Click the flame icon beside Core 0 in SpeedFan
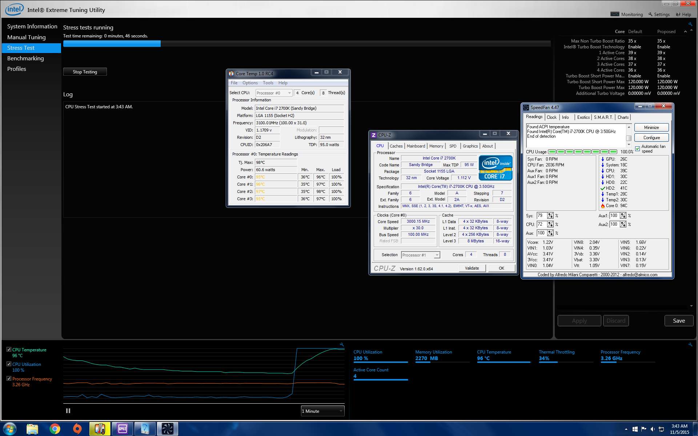The height and width of the screenshot is (436, 698). (x=602, y=206)
